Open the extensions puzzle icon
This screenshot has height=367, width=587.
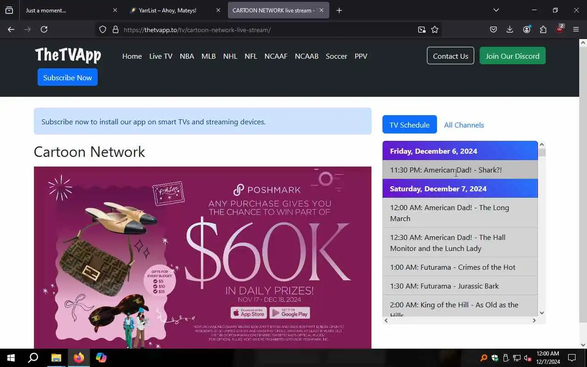[x=543, y=29]
